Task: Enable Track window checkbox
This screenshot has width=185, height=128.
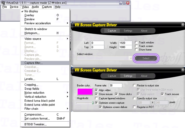Action: tap(136, 42)
